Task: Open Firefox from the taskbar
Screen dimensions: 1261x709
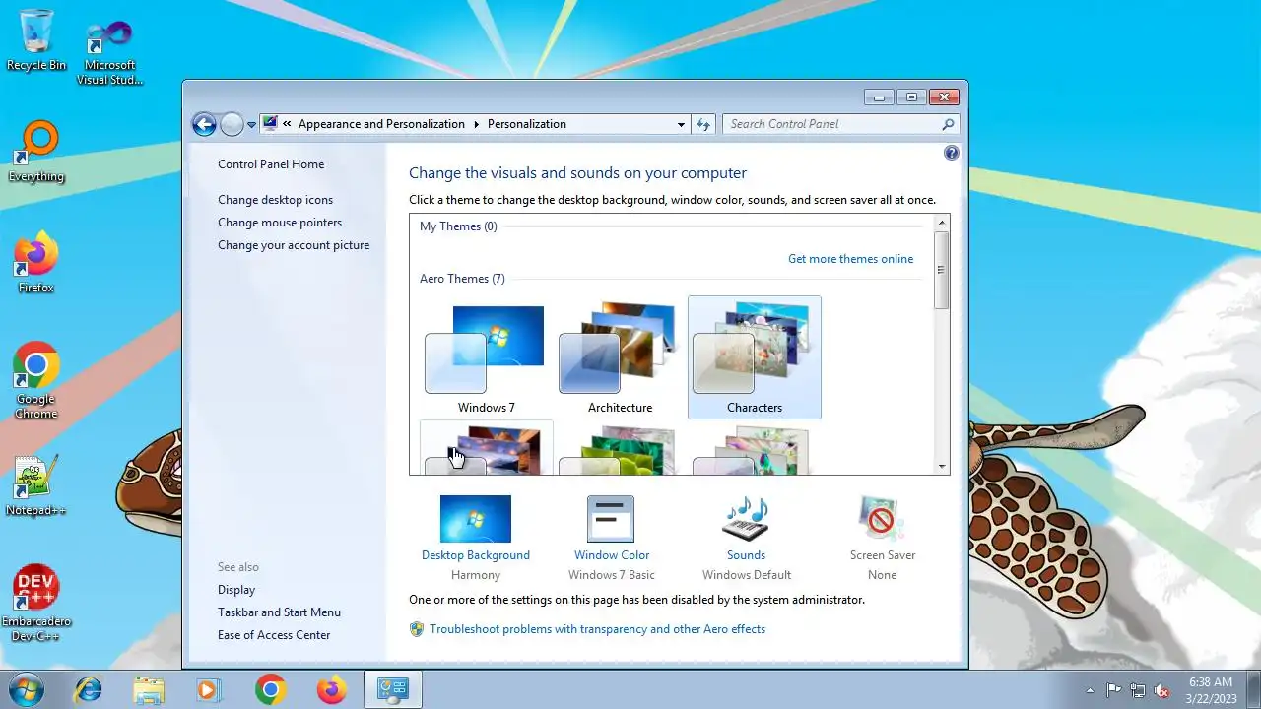Action: (x=332, y=690)
